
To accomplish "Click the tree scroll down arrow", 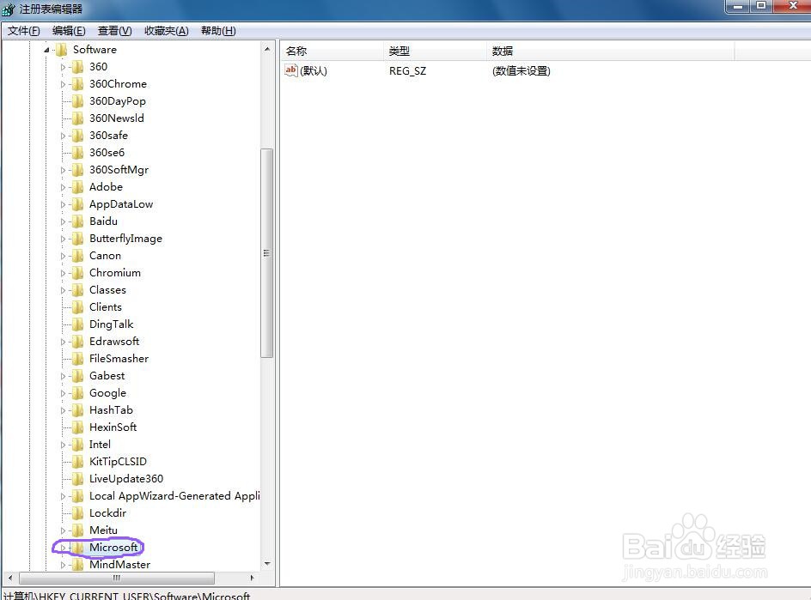I will [267, 563].
